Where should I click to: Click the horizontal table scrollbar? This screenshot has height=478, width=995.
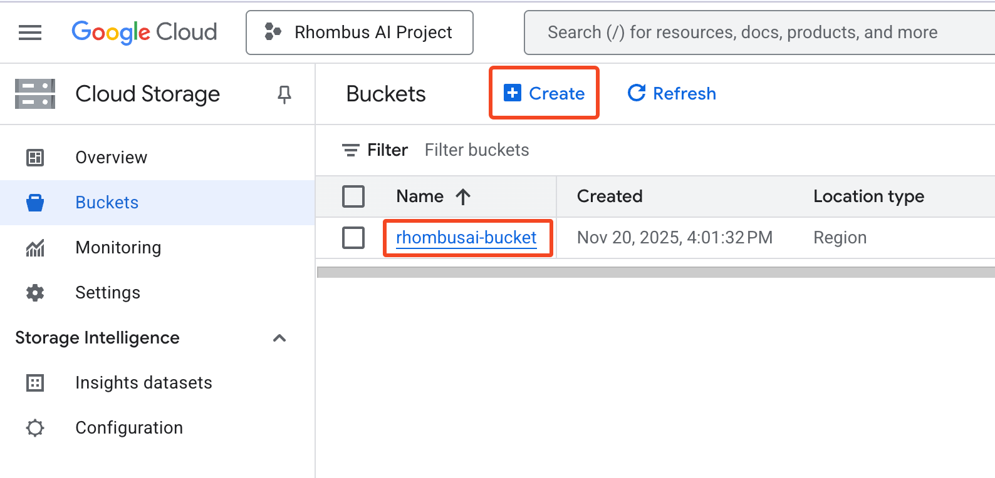click(x=656, y=272)
